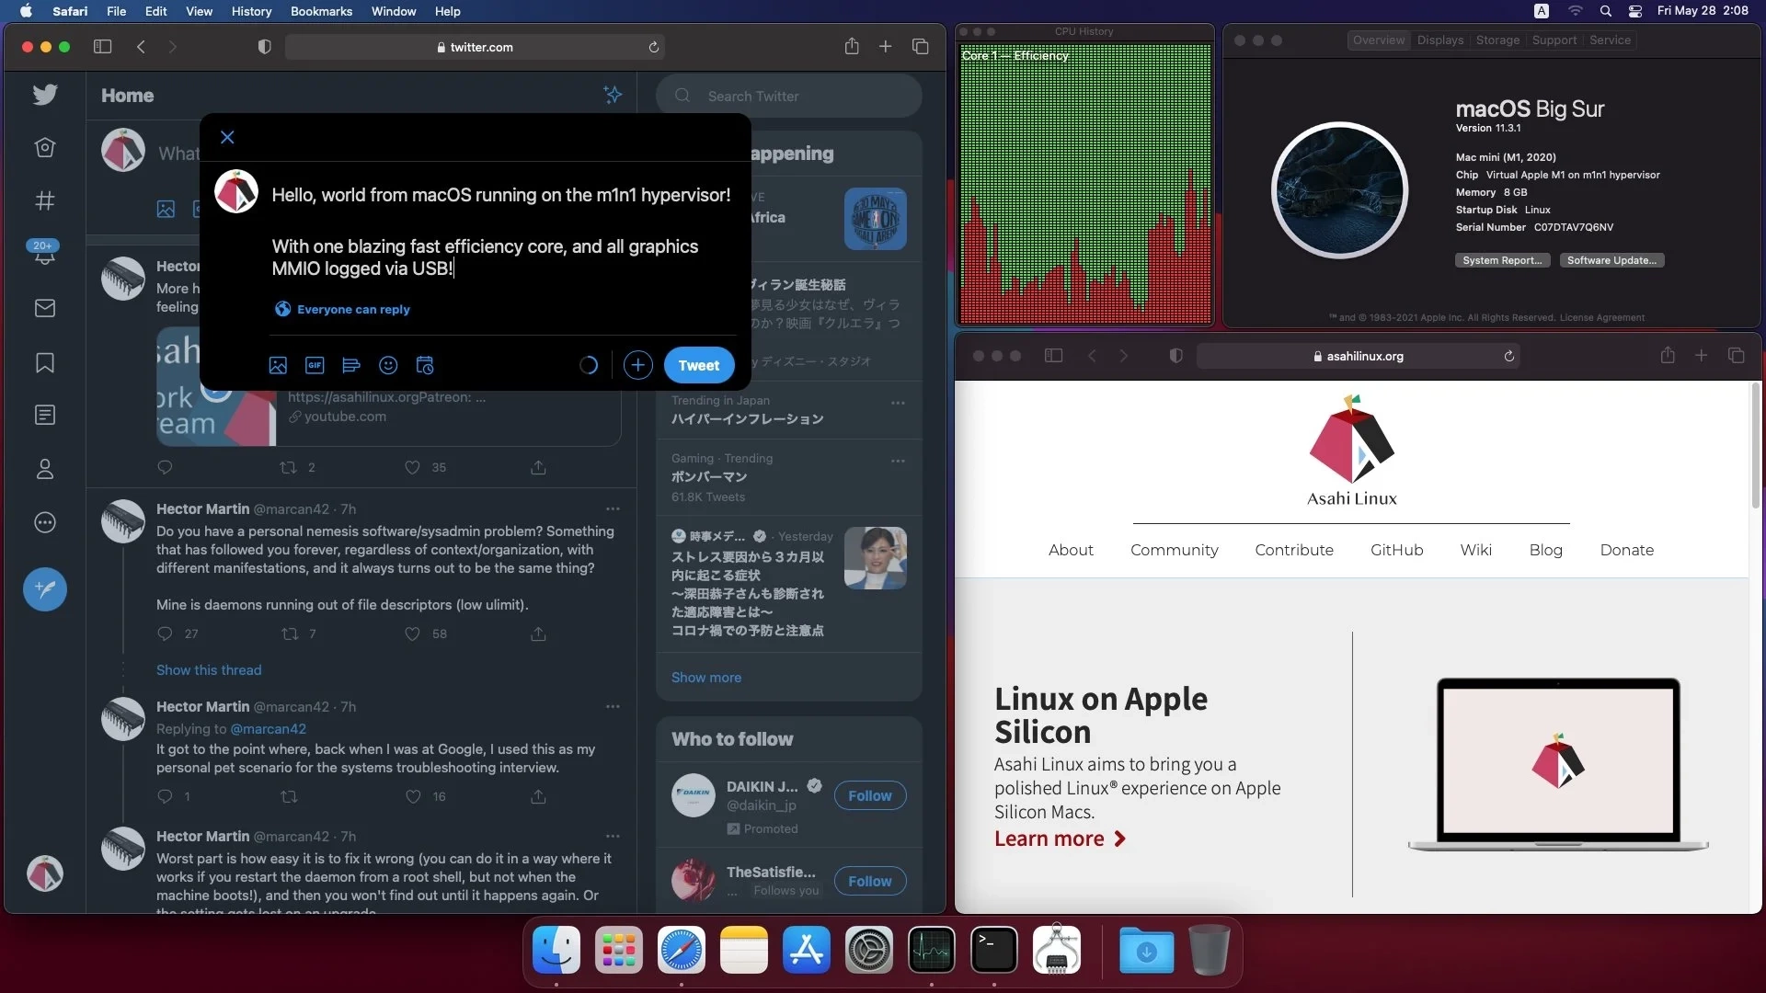Add a poll to the tweet
The image size is (1766, 993).
click(x=351, y=365)
